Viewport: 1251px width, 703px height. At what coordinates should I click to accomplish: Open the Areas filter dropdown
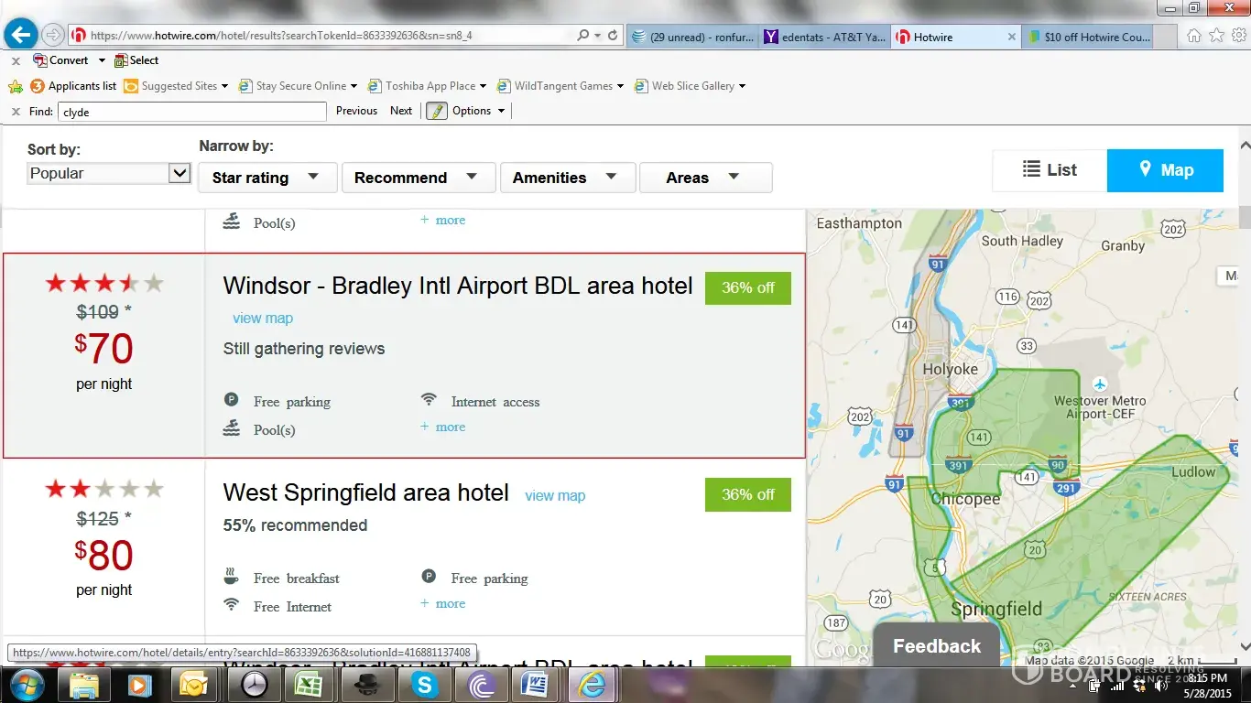click(704, 178)
